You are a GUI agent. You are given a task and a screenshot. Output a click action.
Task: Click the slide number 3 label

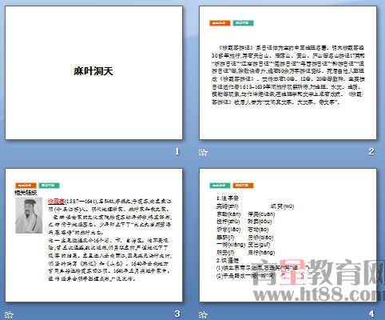(177, 314)
